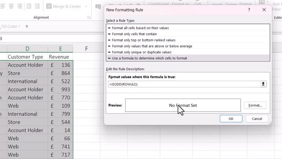
Task: Select 'Format only values that are above or below average'
Action: pos(188,46)
